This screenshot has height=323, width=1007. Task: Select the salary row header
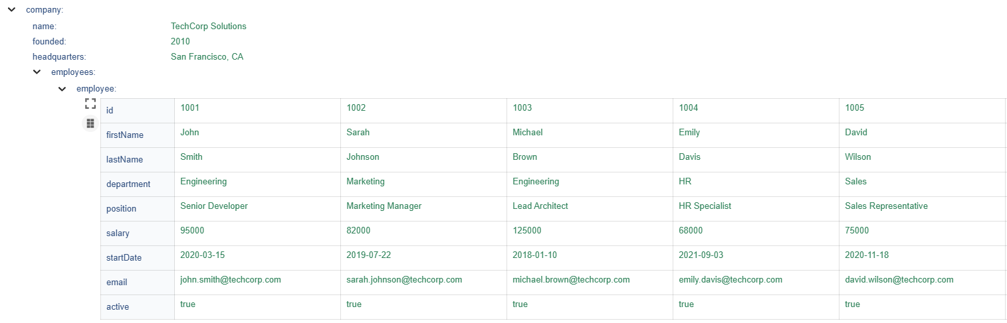[x=138, y=233]
